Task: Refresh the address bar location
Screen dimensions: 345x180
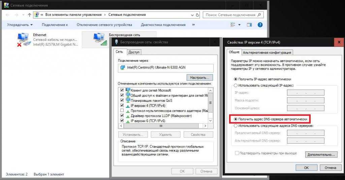Action: click(x=197, y=15)
